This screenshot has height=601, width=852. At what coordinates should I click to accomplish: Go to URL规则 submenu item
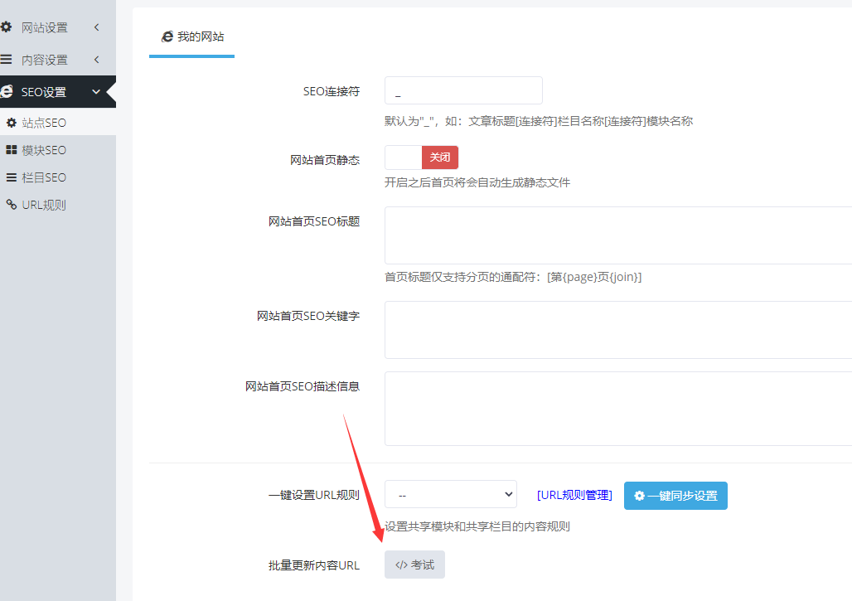[x=57, y=205]
